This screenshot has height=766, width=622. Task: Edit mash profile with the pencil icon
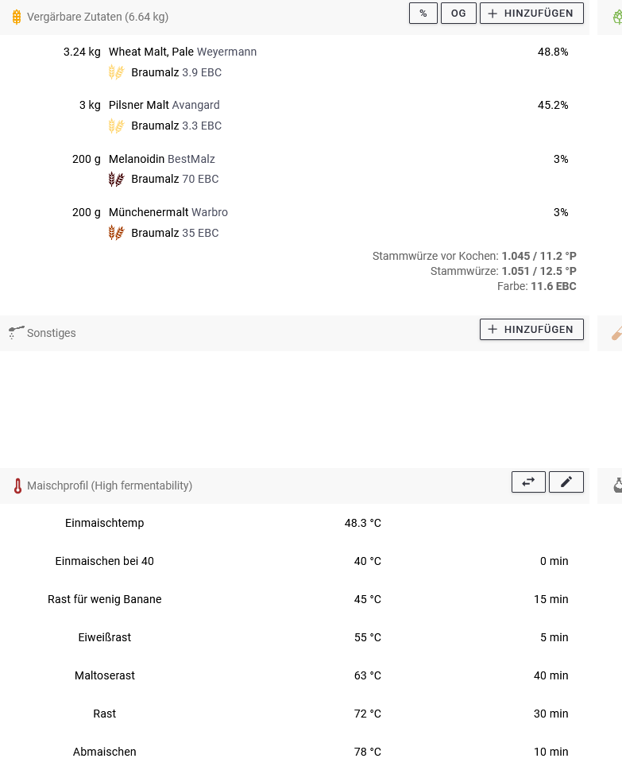coord(566,482)
